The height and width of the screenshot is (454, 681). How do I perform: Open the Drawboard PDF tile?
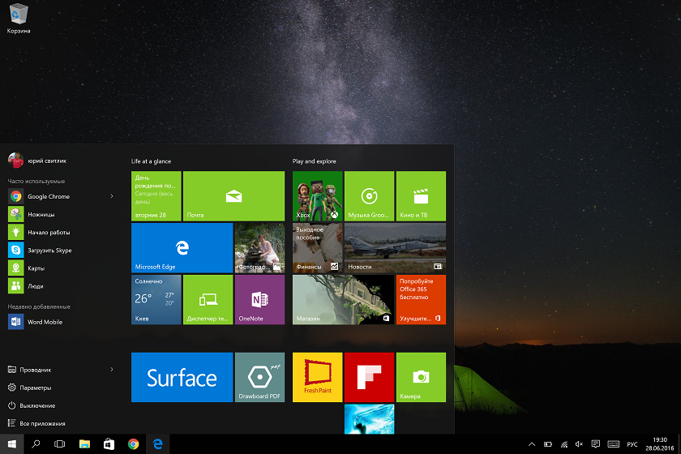[x=259, y=377]
